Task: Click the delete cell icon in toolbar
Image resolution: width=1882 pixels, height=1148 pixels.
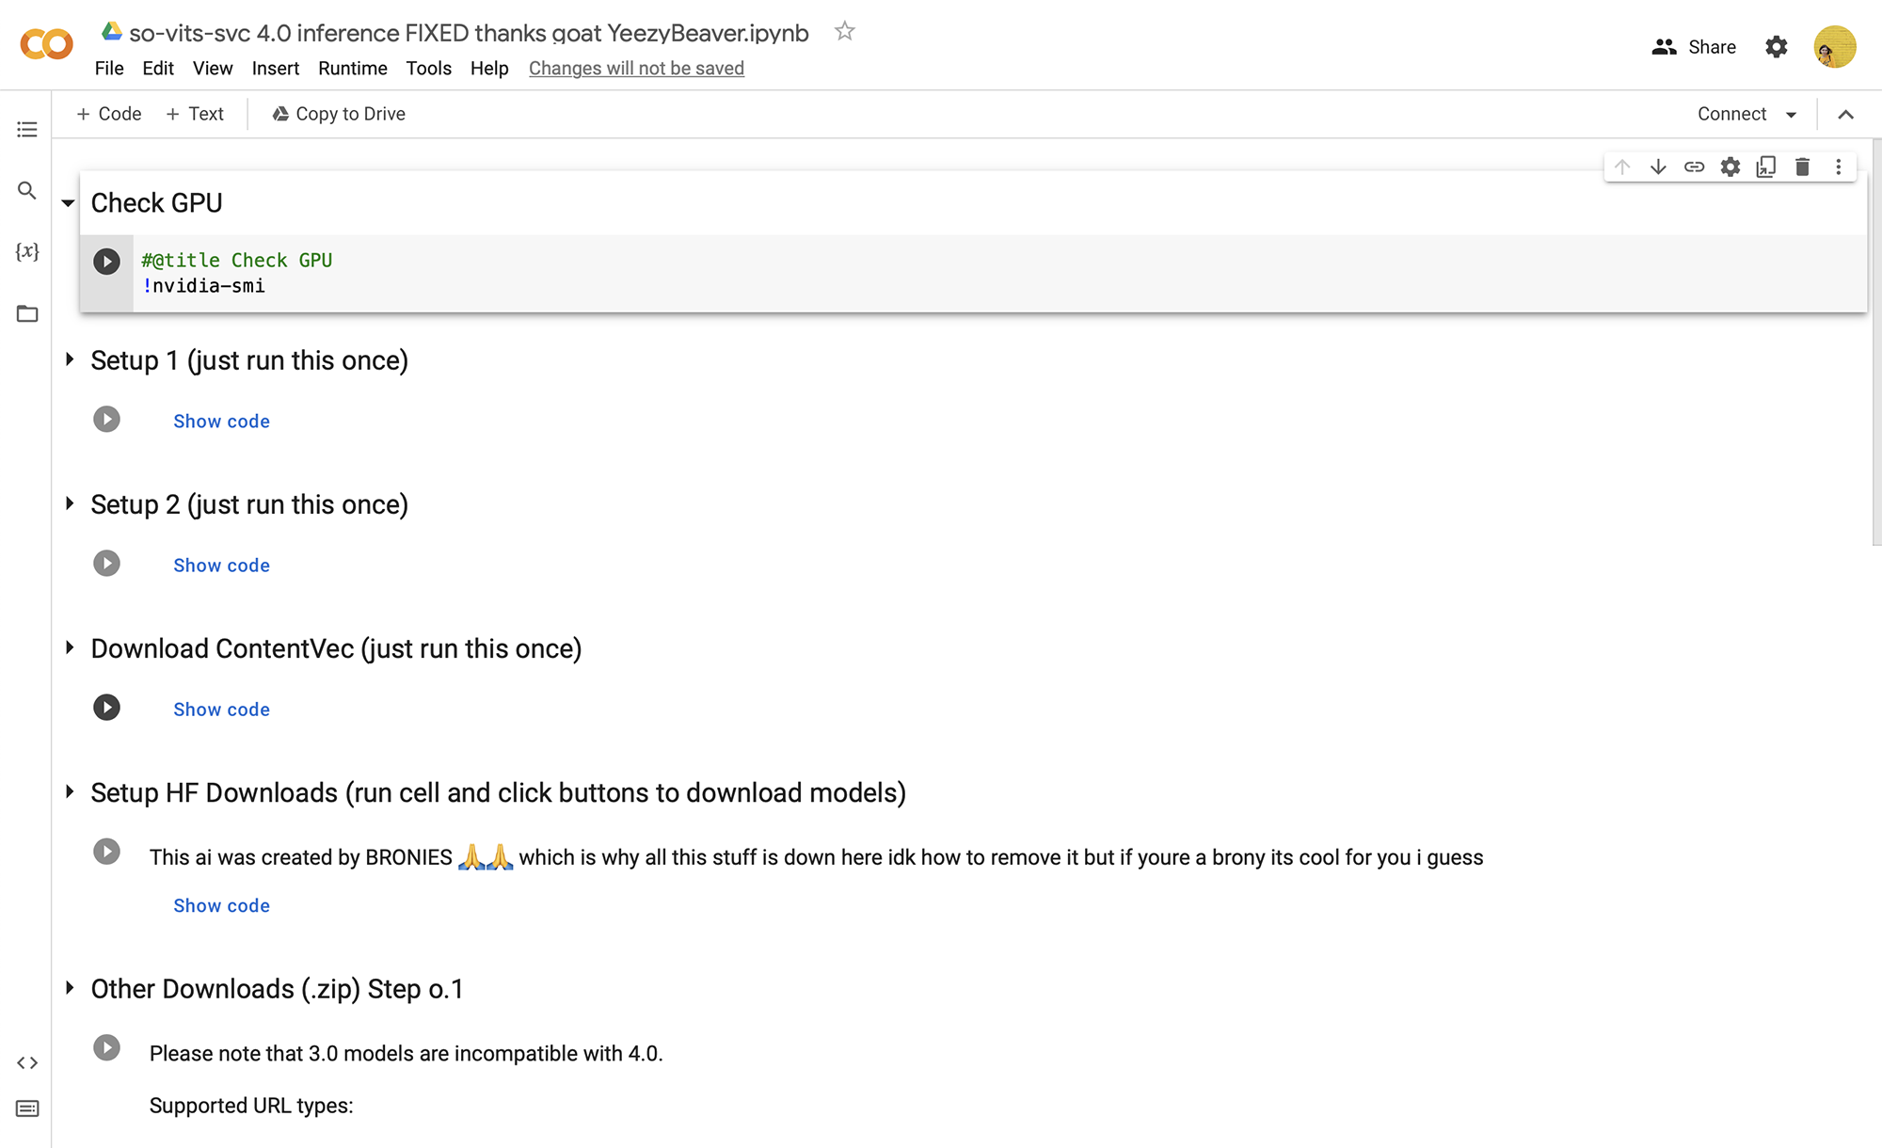Action: [x=1801, y=168]
